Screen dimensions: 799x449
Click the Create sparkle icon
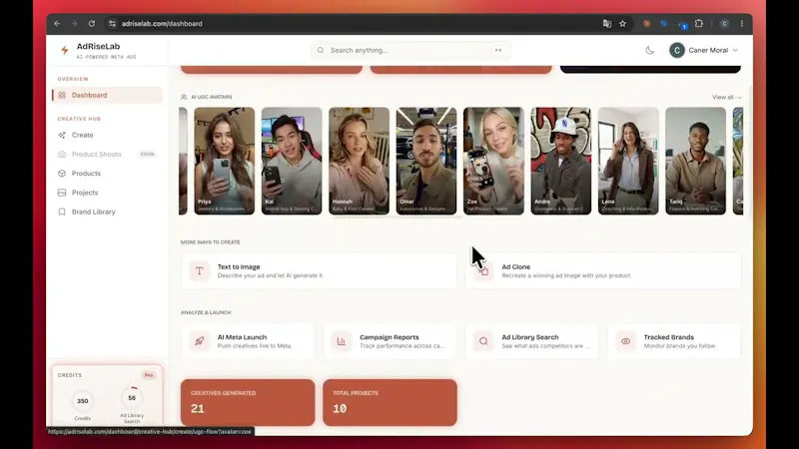[x=62, y=135]
